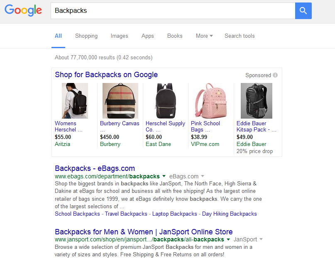Click the Google logo
Viewport: 335px width, 258px height.
(x=23, y=10)
